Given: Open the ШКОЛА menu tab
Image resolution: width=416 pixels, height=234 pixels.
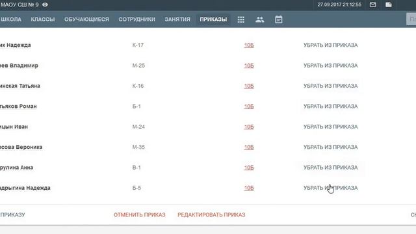Looking at the screenshot, I should (x=11, y=19).
